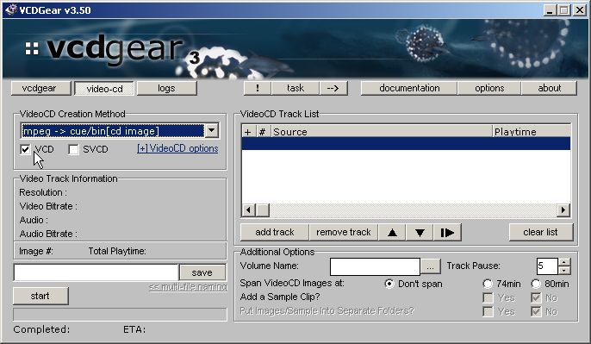Click the Playtime column header
This screenshot has width=591, height=344.
tap(532, 132)
